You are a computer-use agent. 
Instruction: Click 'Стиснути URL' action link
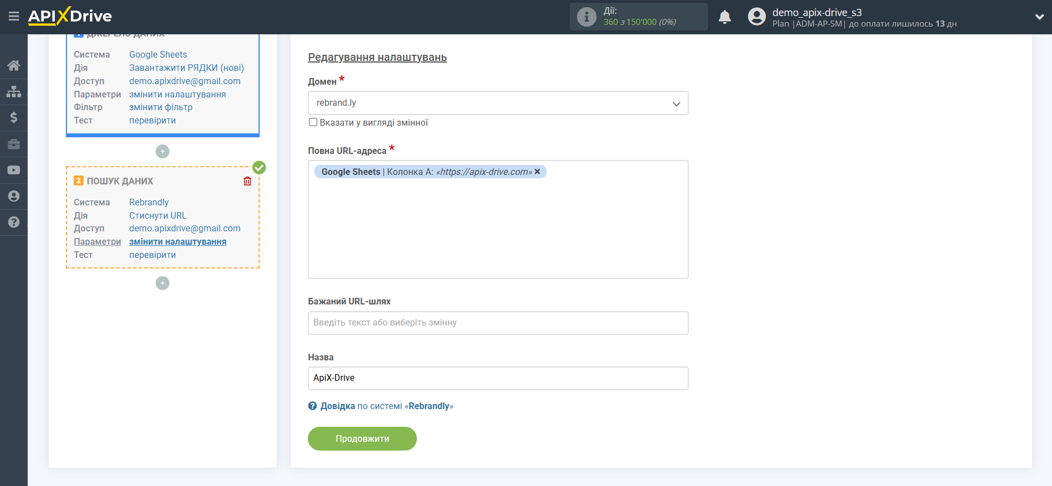pyautogui.click(x=157, y=215)
